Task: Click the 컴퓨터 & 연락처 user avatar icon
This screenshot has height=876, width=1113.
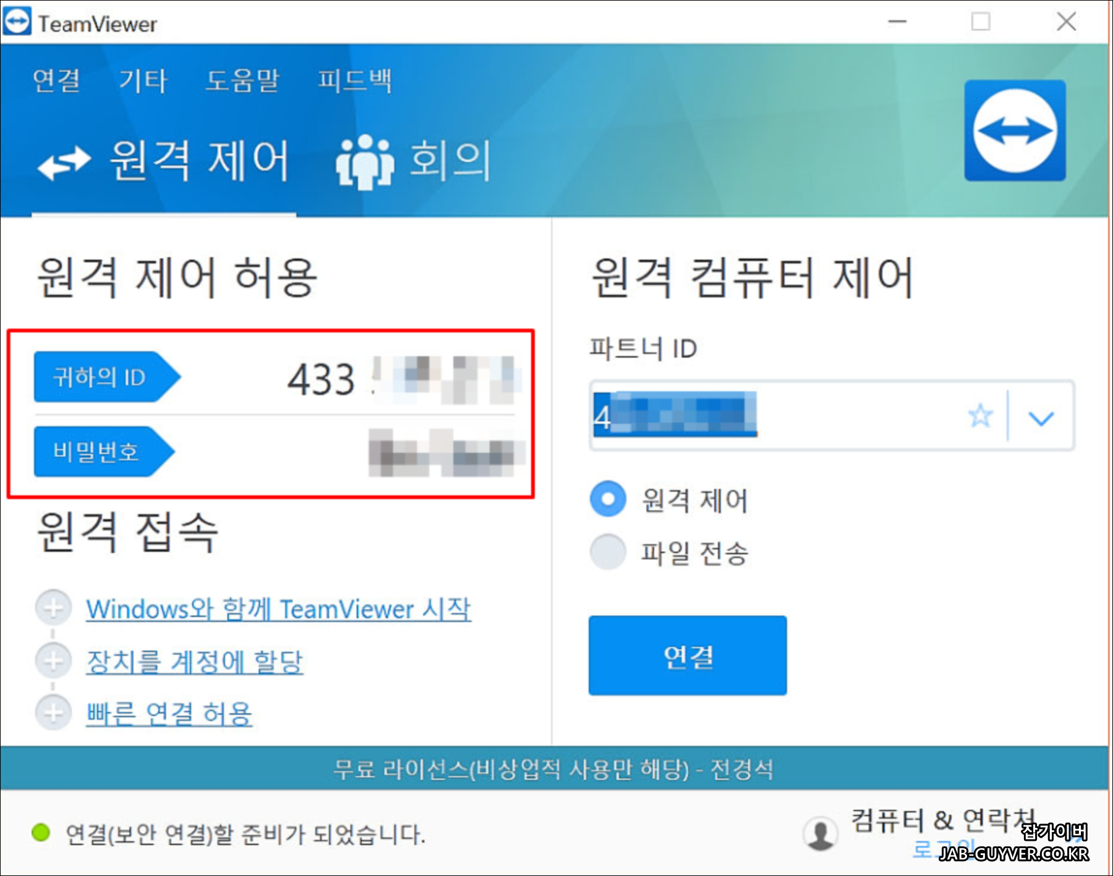Action: (x=821, y=834)
